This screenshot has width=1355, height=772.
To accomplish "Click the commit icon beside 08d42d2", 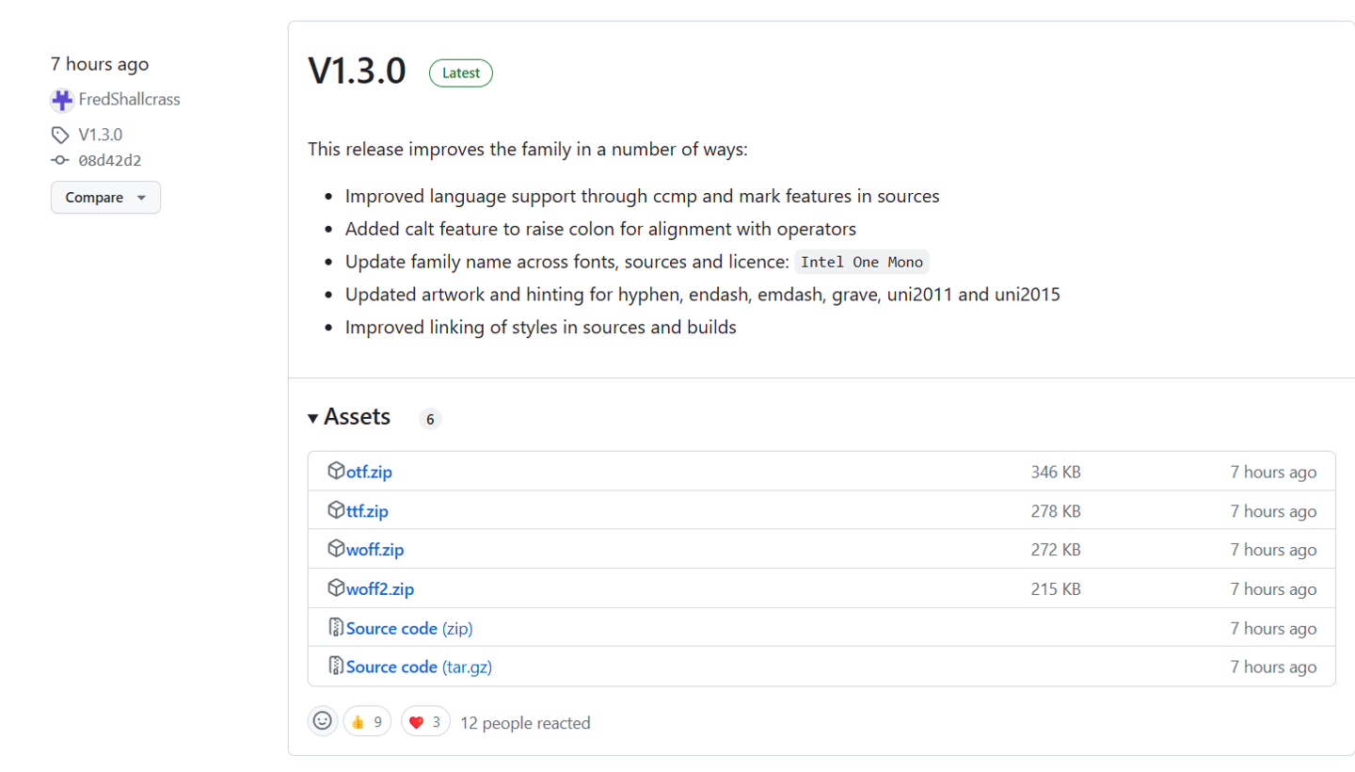I will pyautogui.click(x=58, y=160).
